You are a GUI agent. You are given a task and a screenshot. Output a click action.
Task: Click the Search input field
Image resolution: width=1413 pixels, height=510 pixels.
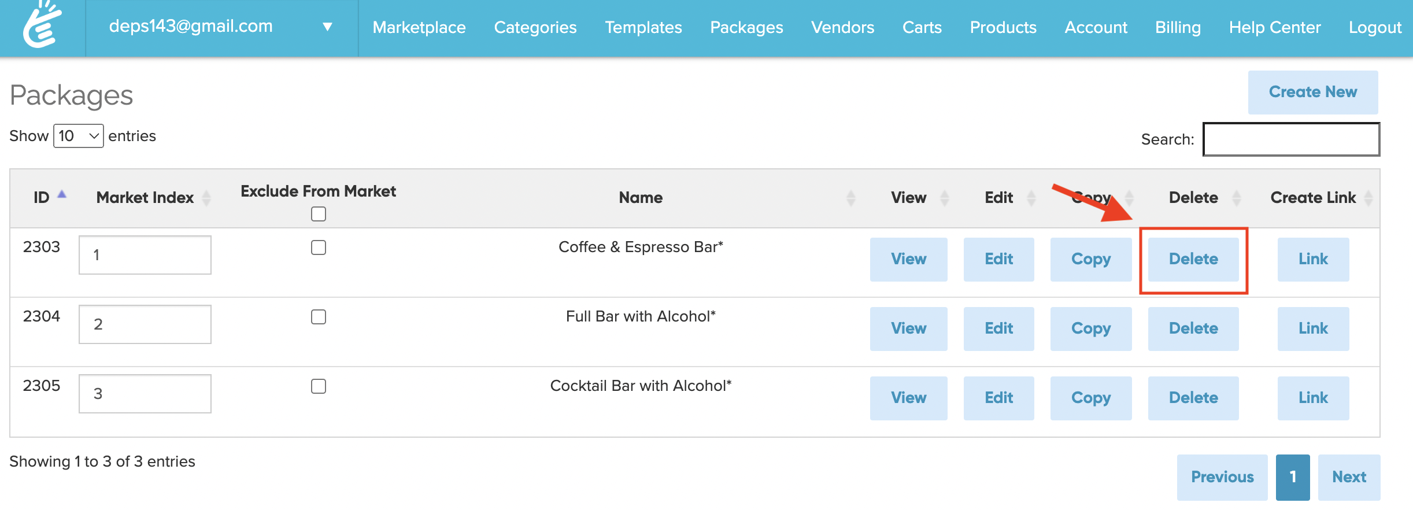click(1291, 139)
